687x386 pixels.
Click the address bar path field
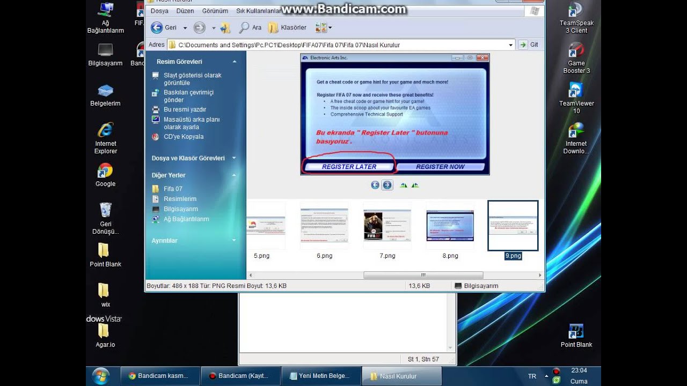341,45
